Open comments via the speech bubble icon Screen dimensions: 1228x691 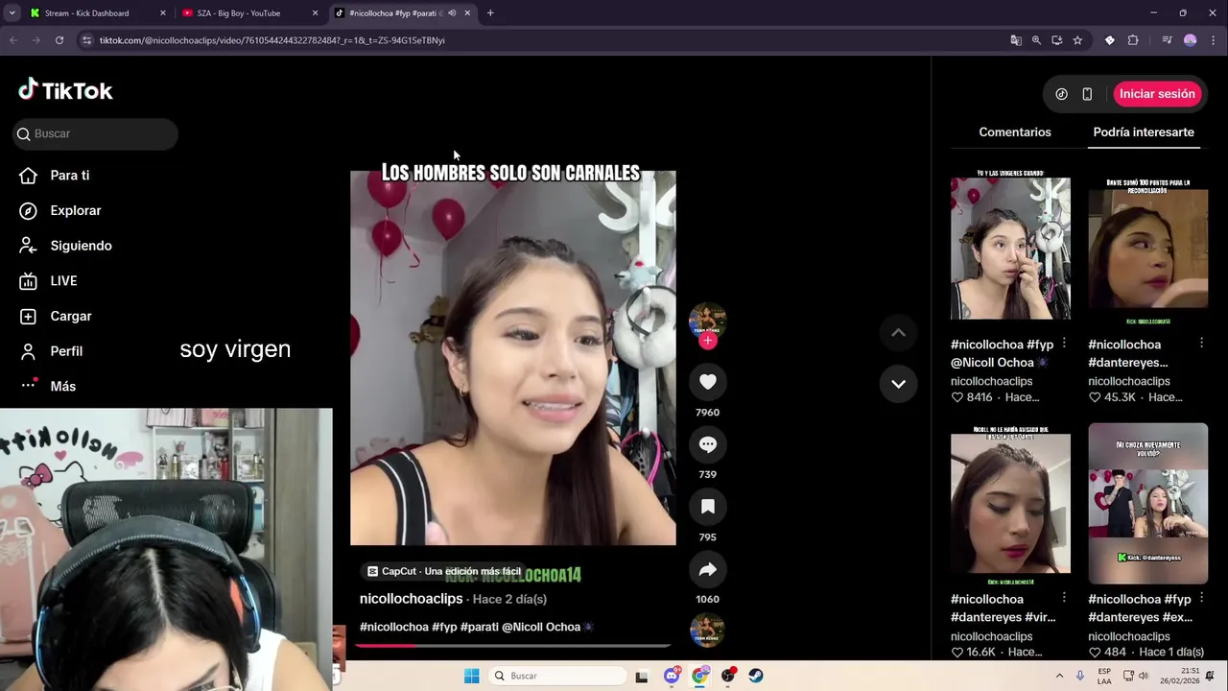point(708,444)
